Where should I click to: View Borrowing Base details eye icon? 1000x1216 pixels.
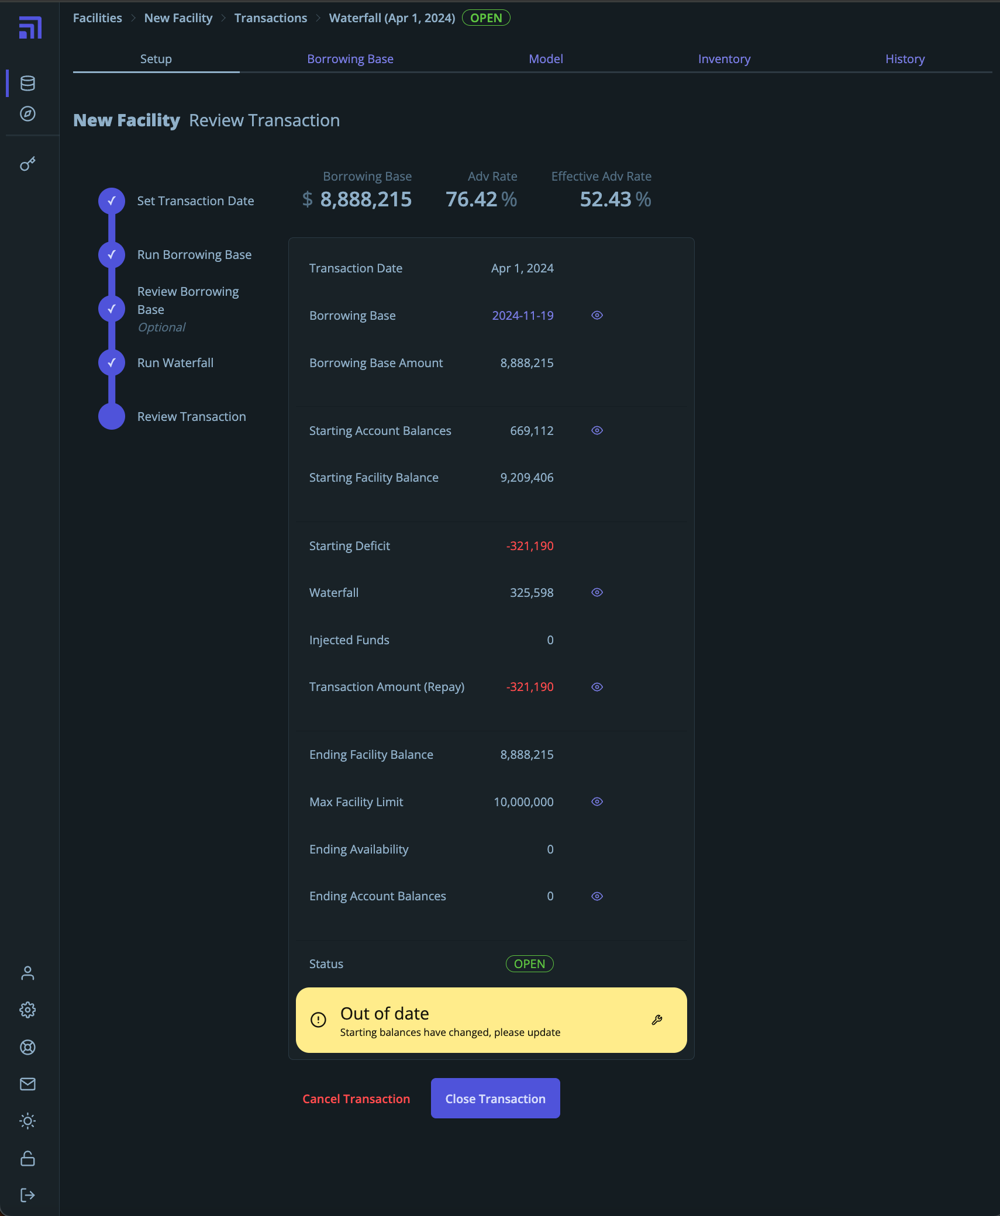point(596,316)
